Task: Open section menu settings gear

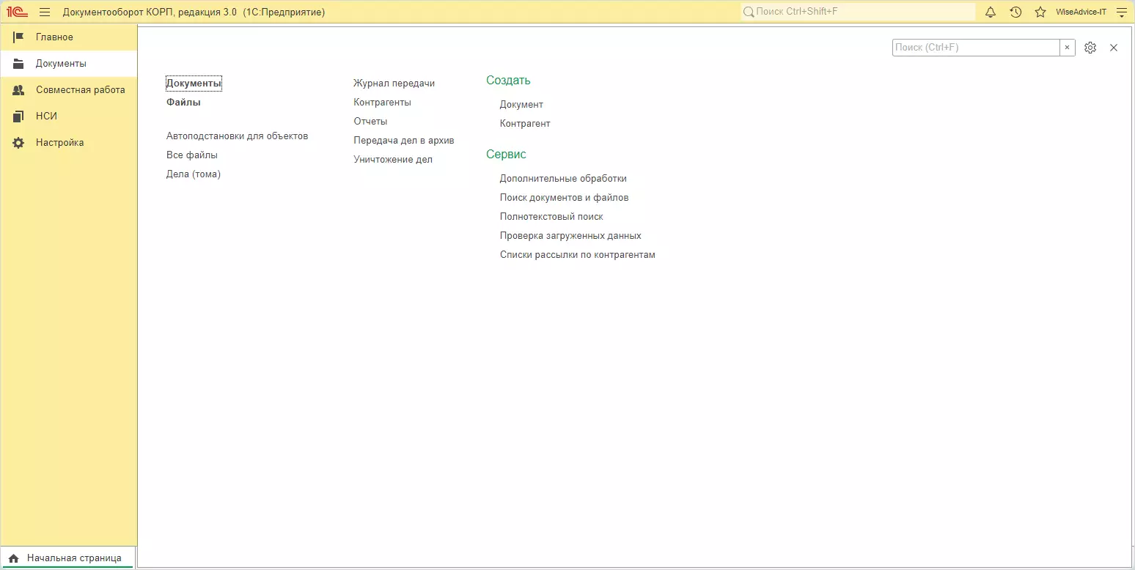Action: coord(1090,48)
